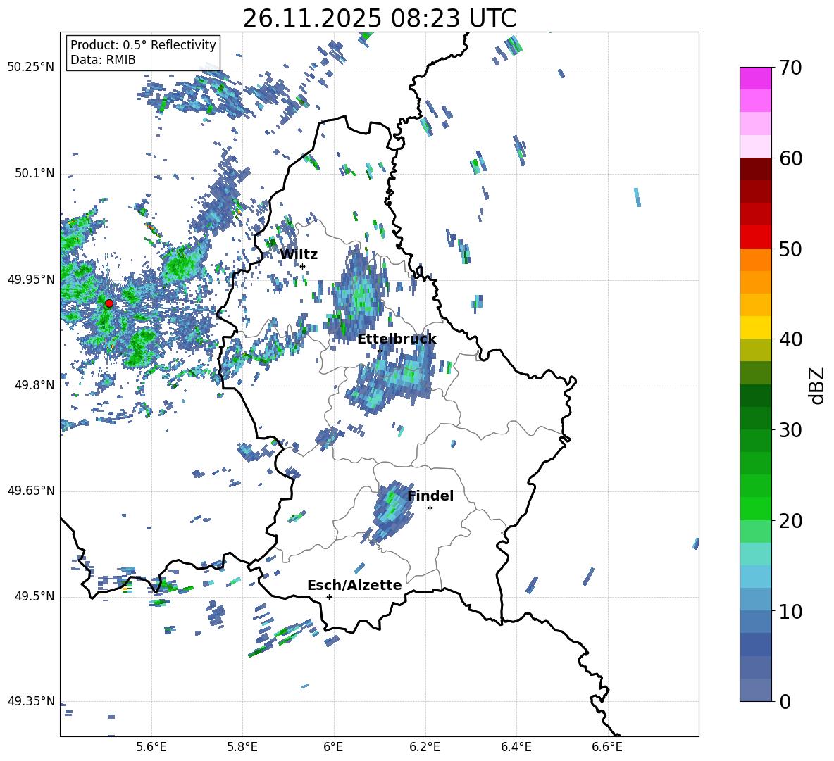Pick the magenta swatch atop the colorbar
Image resolution: width=834 pixels, height=761 pixels.
[x=756, y=78]
